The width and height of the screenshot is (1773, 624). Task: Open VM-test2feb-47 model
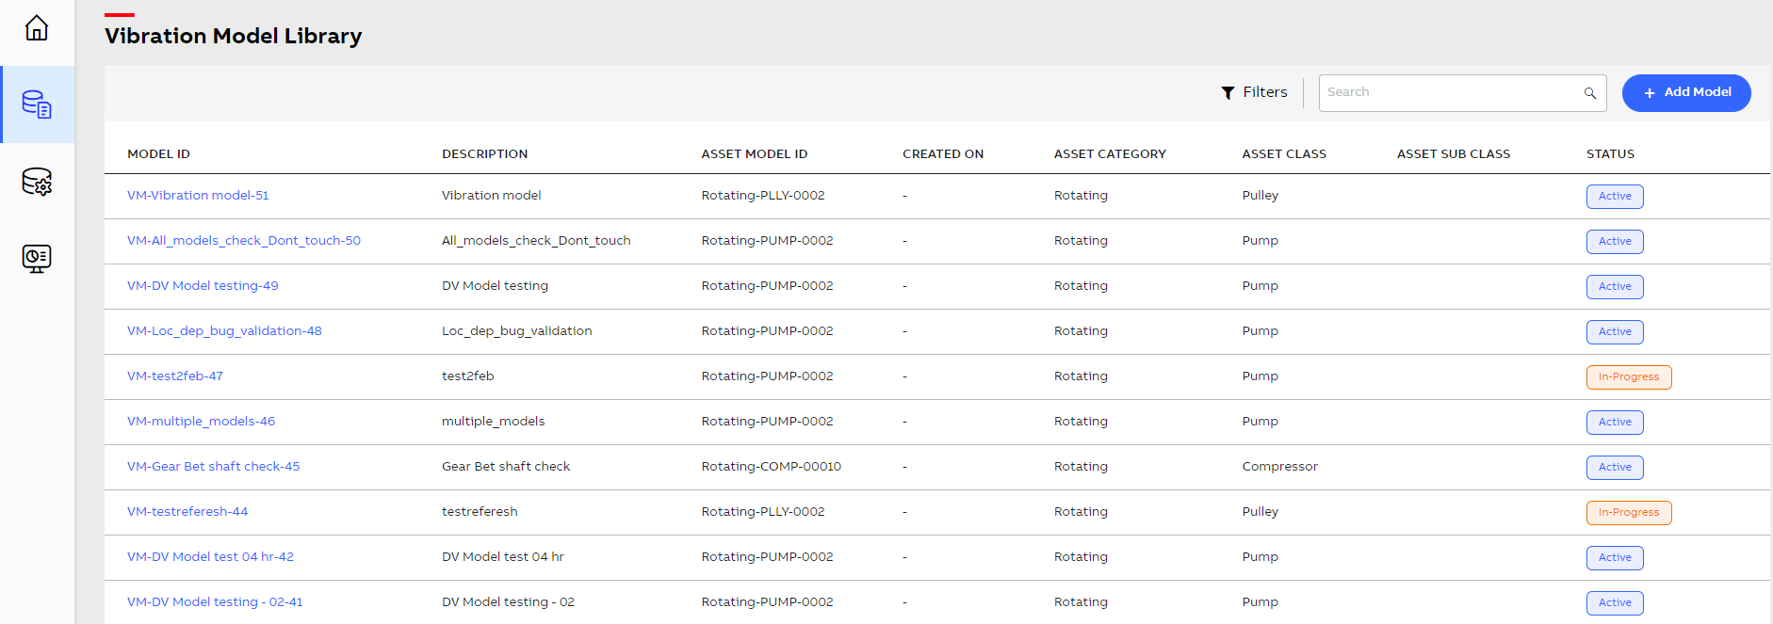point(175,376)
